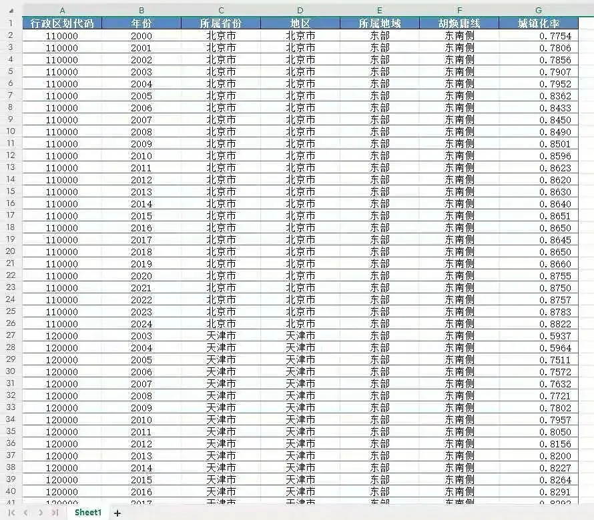Image resolution: width=594 pixels, height=520 pixels.
Task: Click year 2000 in Beijing row
Action: (141, 36)
